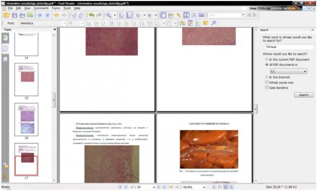Select 'In the current PDF document' radio
This screenshot has width=317, height=191.
(267, 59)
